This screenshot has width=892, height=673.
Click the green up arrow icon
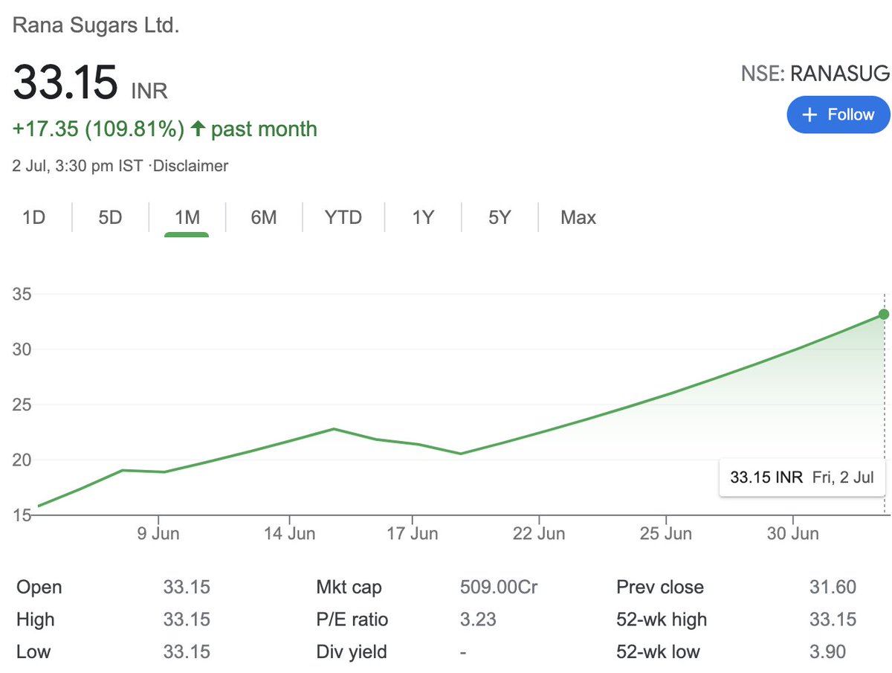[198, 129]
